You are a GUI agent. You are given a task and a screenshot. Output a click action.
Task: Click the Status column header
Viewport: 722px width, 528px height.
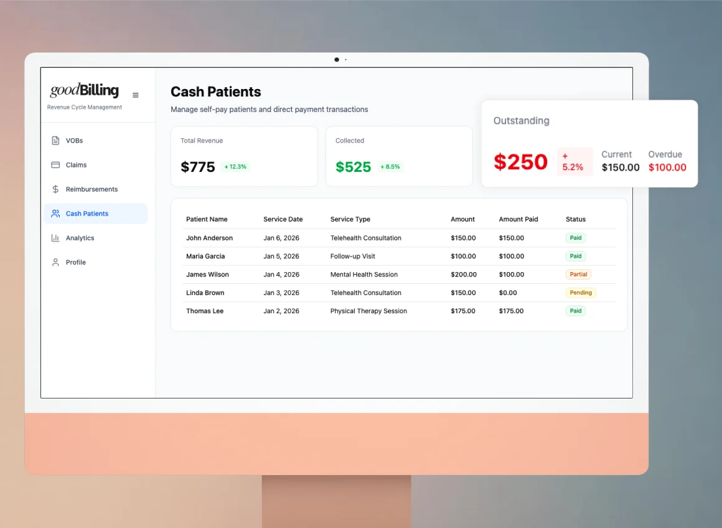pos(576,219)
